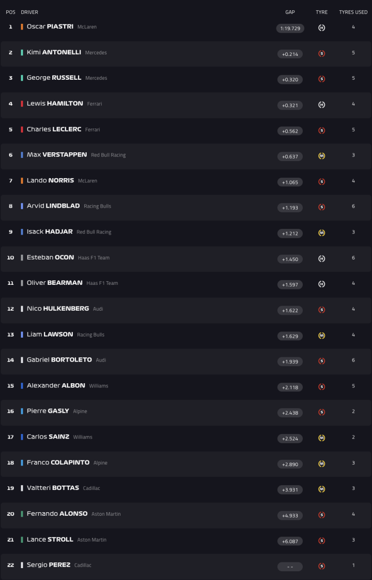Click McLaren's orange team color bar beside Piastri
Image resolution: width=372 pixels, height=580 pixels.
[21, 27]
